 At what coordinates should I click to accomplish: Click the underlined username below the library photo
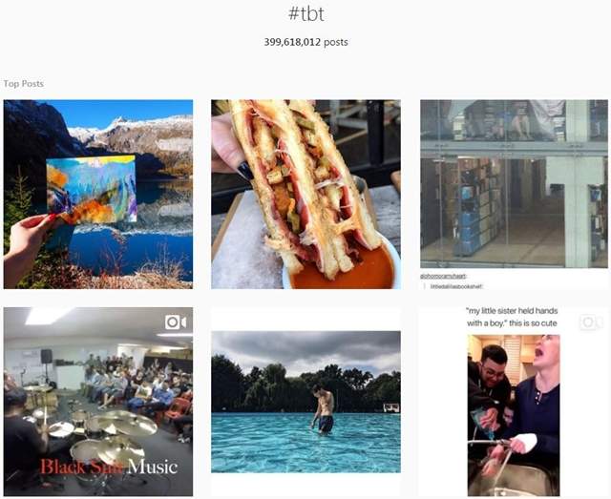pyautogui.click(x=443, y=276)
